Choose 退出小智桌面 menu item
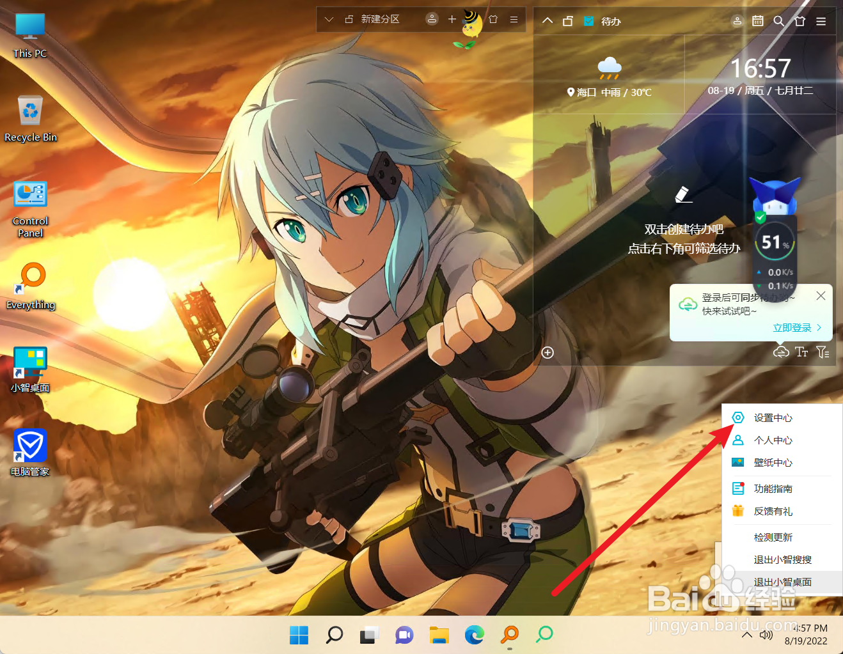843x654 pixels. (x=782, y=582)
